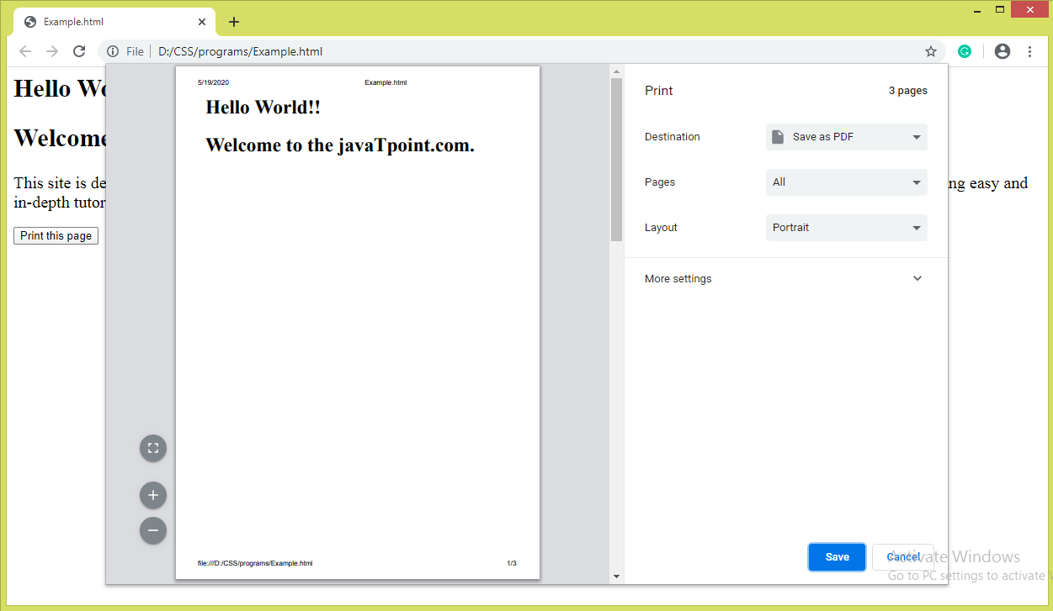Click the fit-to-page preview icon
Screen dimensions: 1053x611
pos(153,448)
